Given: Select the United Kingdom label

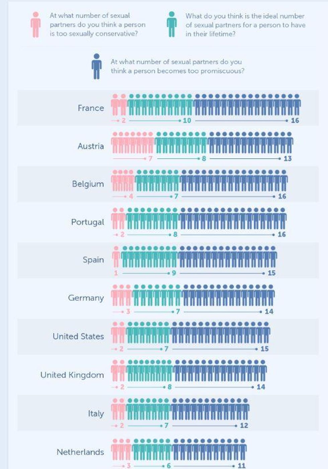Looking at the screenshot, I should click(72, 375).
